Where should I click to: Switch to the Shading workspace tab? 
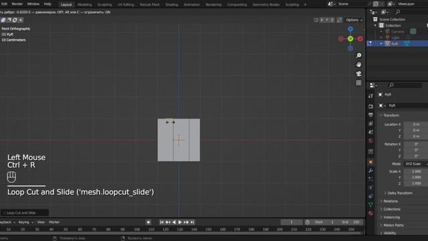tap(172, 5)
